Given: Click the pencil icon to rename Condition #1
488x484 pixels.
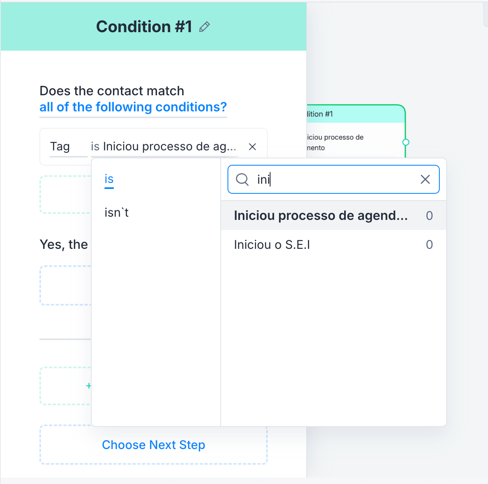Looking at the screenshot, I should tap(205, 27).
